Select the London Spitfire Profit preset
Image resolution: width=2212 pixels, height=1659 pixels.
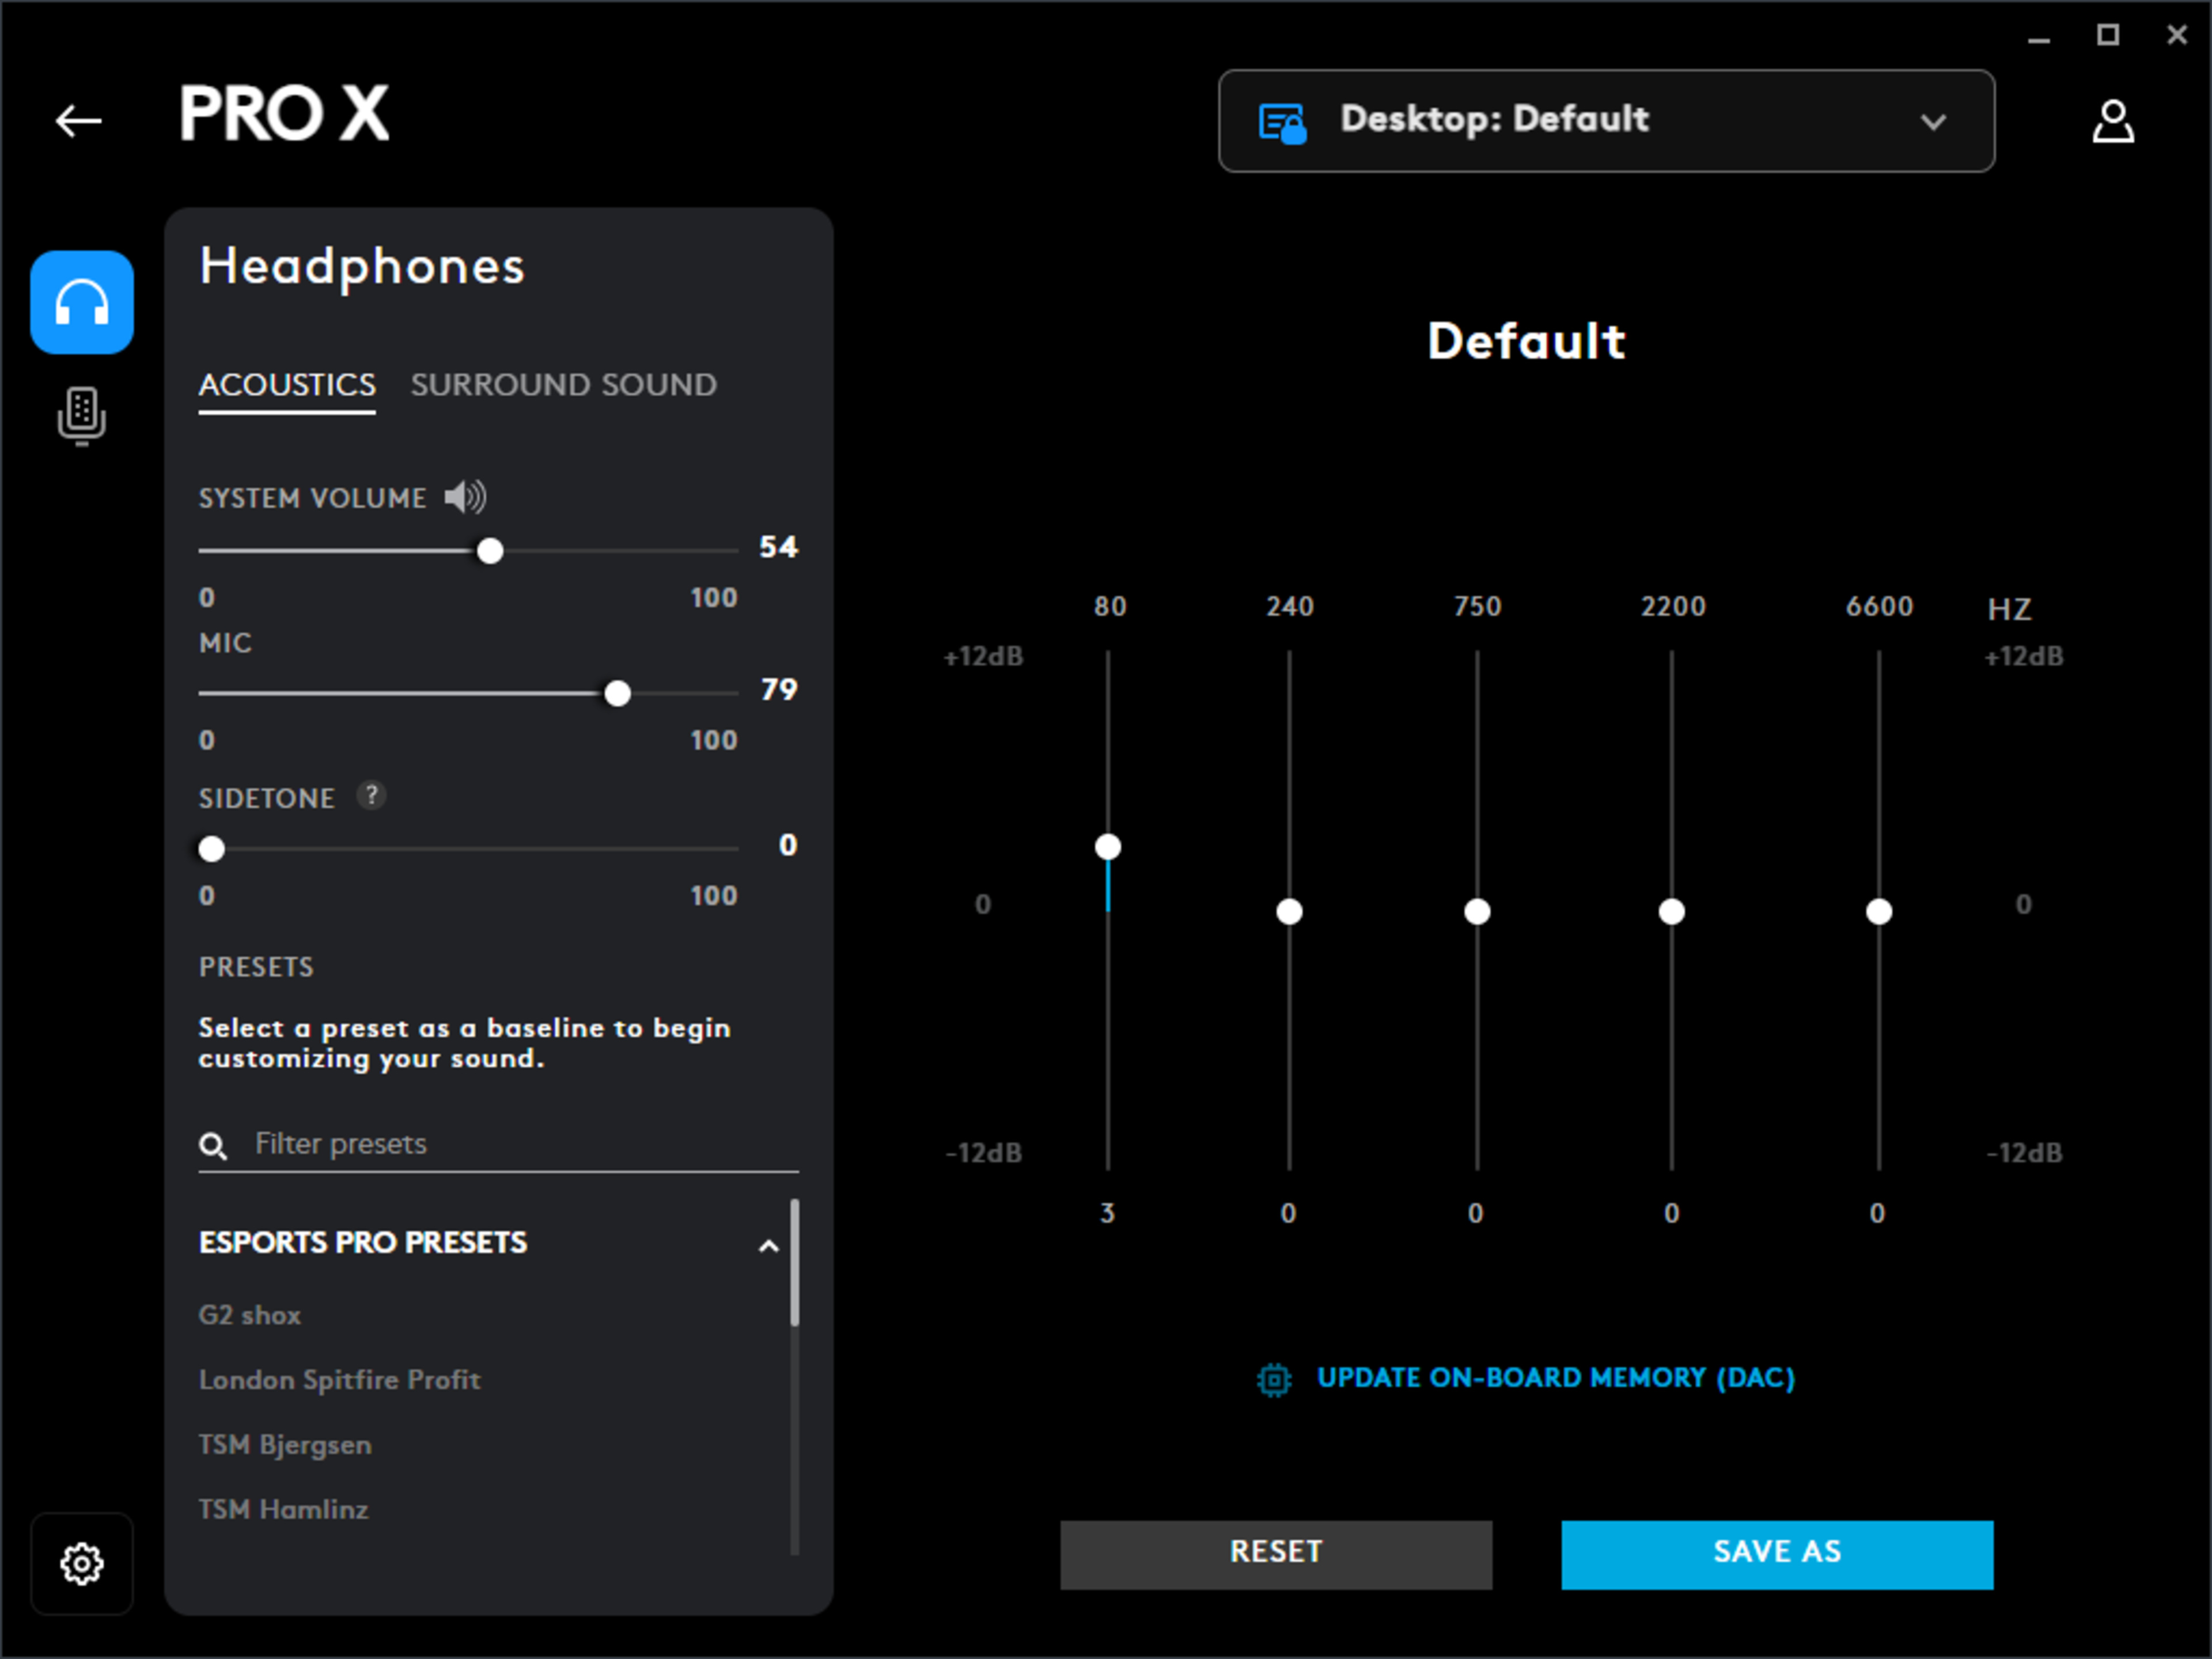(340, 1380)
